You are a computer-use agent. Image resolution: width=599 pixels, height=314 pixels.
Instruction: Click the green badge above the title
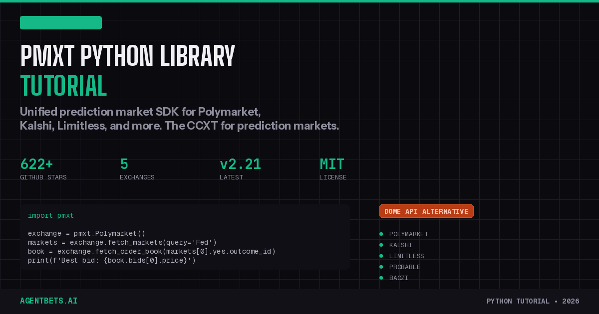click(x=61, y=22)
